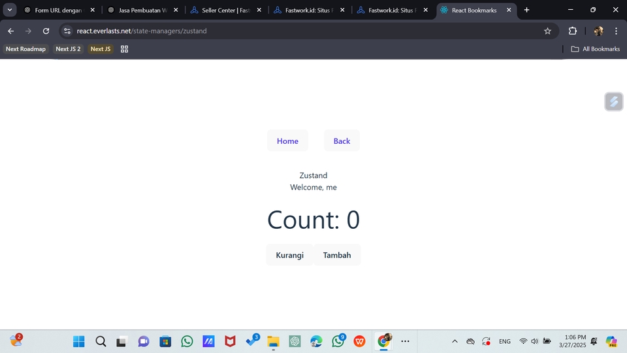Open McAfee from taskbar
627x353 pixels.
[230, 341]
